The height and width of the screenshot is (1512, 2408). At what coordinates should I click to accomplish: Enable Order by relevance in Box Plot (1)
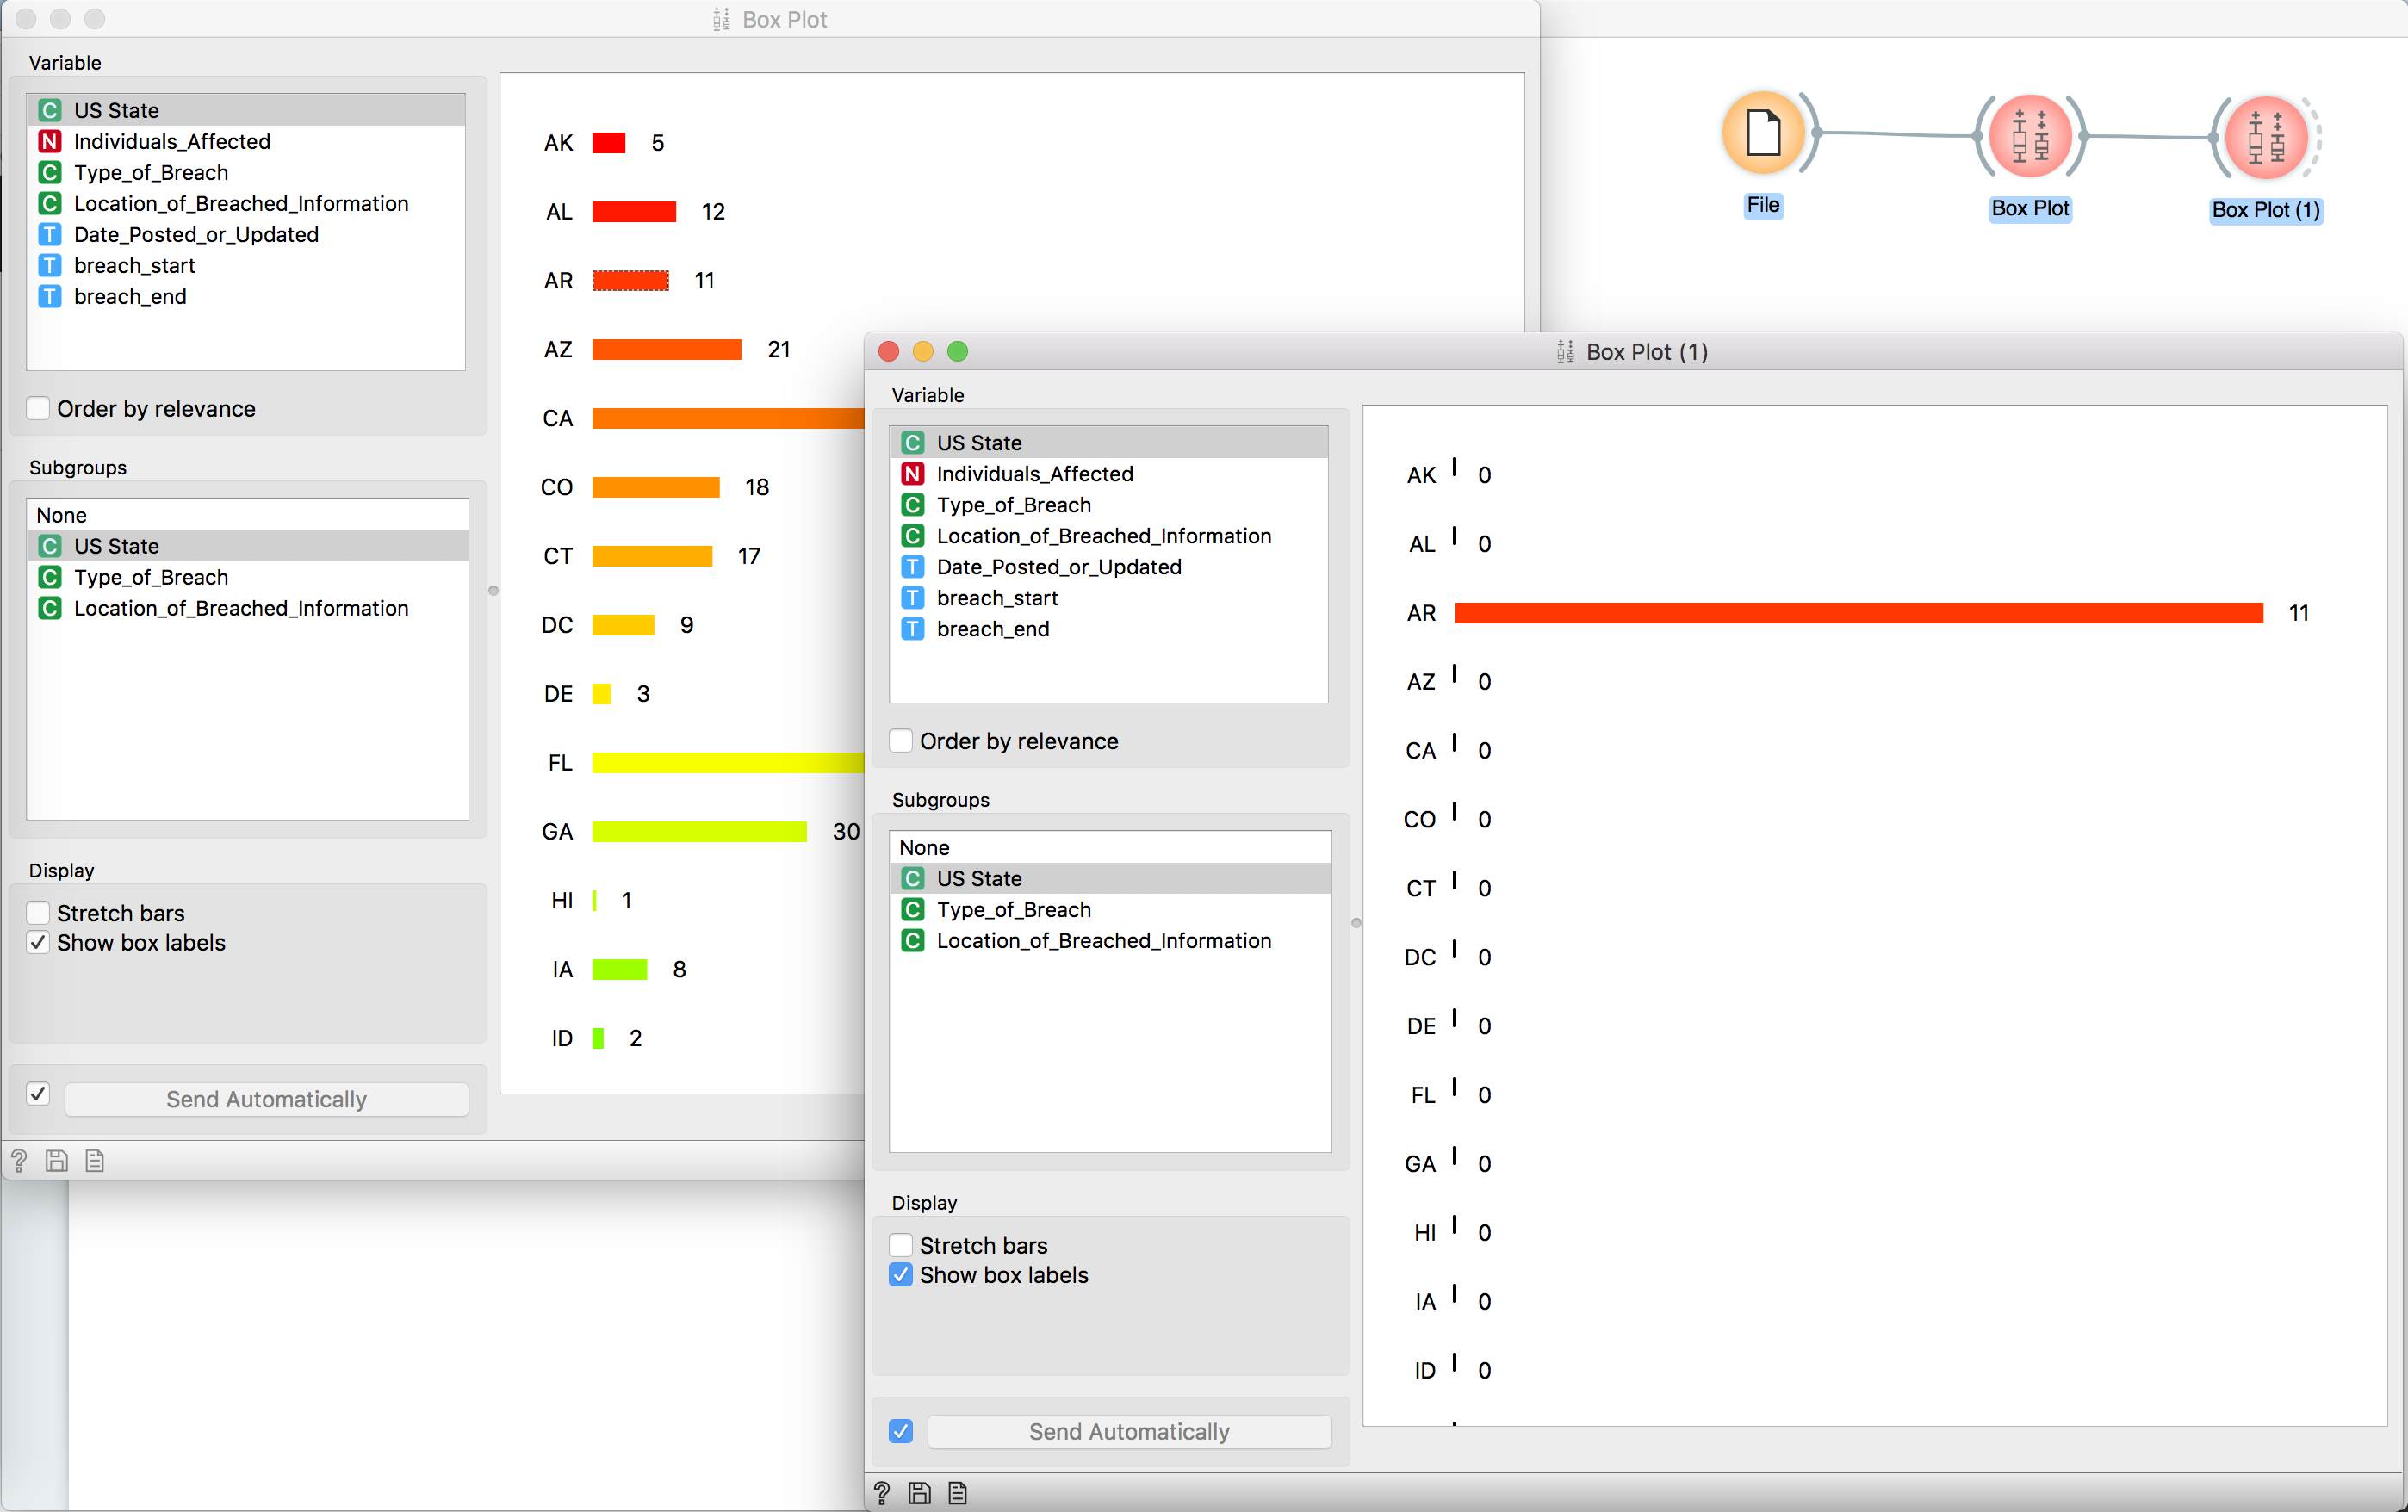tap(901, 740)
